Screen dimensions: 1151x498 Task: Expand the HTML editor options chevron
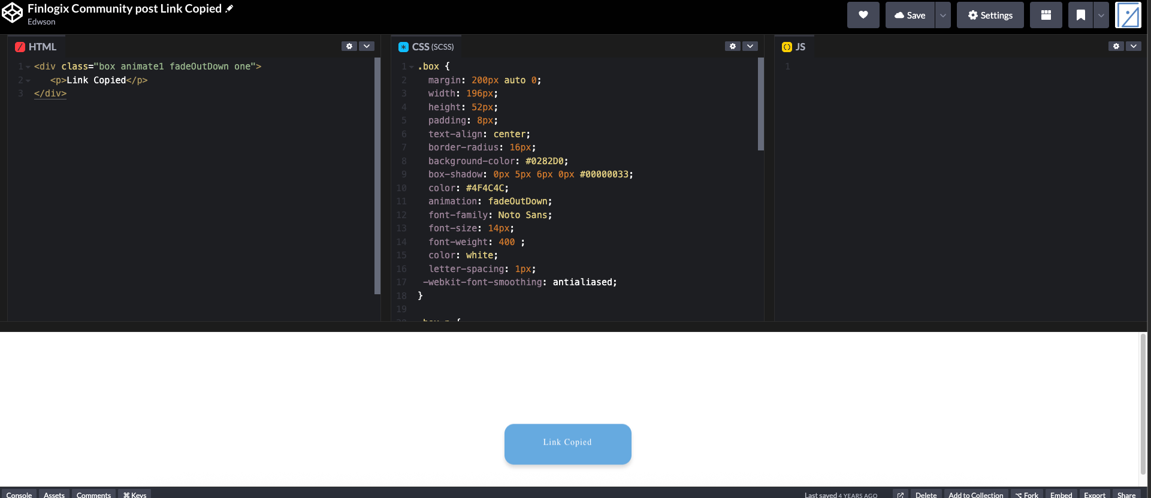(367, 46)
